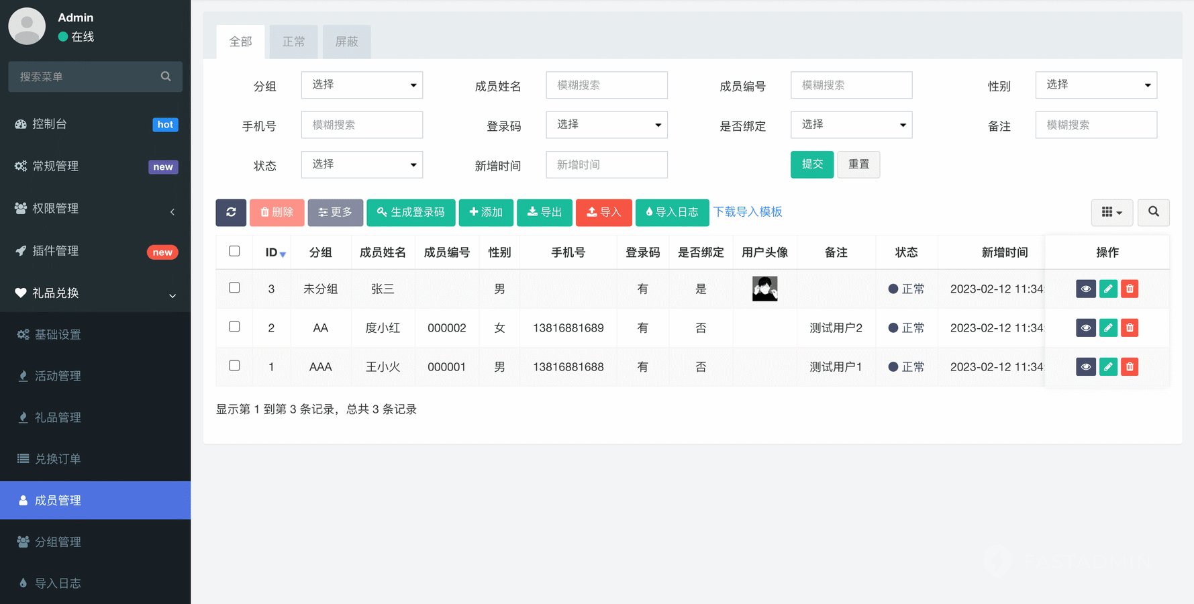Check the row checkbox for ID 3
Image resolution: width=1194 pixels, height=604 pixels.
coord(234,288)
